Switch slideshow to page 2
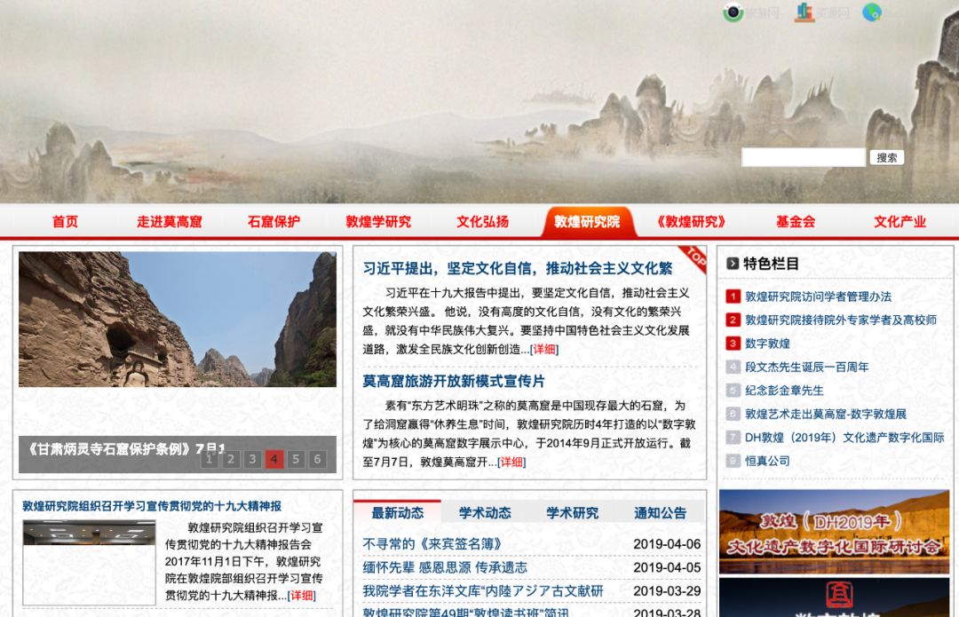This screenshot has height=617, width=959. (x=231, y=459)
